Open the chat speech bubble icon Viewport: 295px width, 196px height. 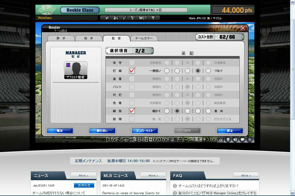point(243,140)
